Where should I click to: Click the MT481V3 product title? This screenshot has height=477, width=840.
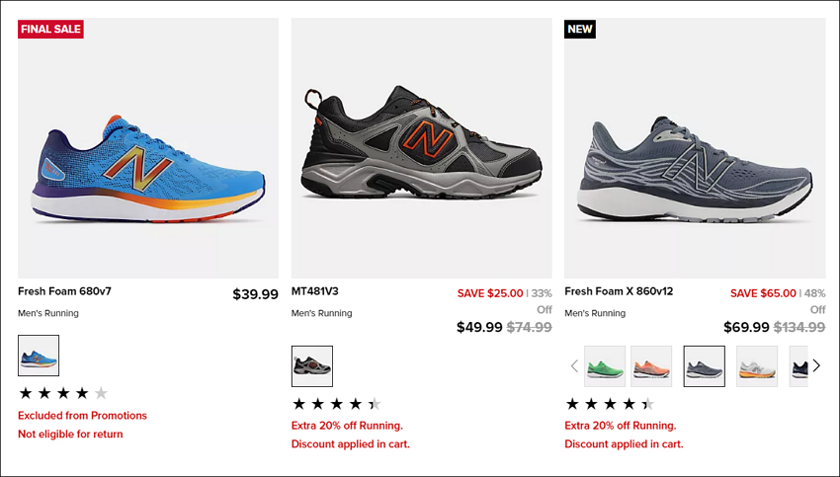(x=315, y=291)
